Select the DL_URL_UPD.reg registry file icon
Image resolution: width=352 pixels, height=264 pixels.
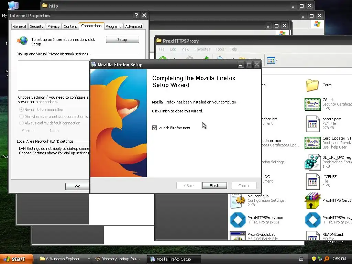pyautogui.click(x=313, y=162)
